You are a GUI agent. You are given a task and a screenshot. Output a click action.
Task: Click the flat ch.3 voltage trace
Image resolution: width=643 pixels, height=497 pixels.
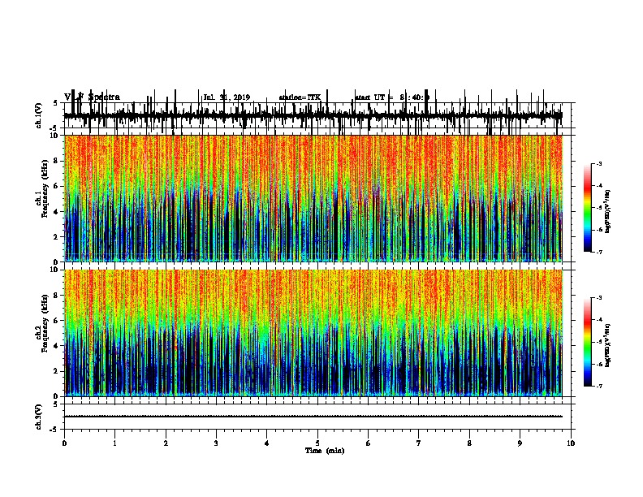click(313, 417)
